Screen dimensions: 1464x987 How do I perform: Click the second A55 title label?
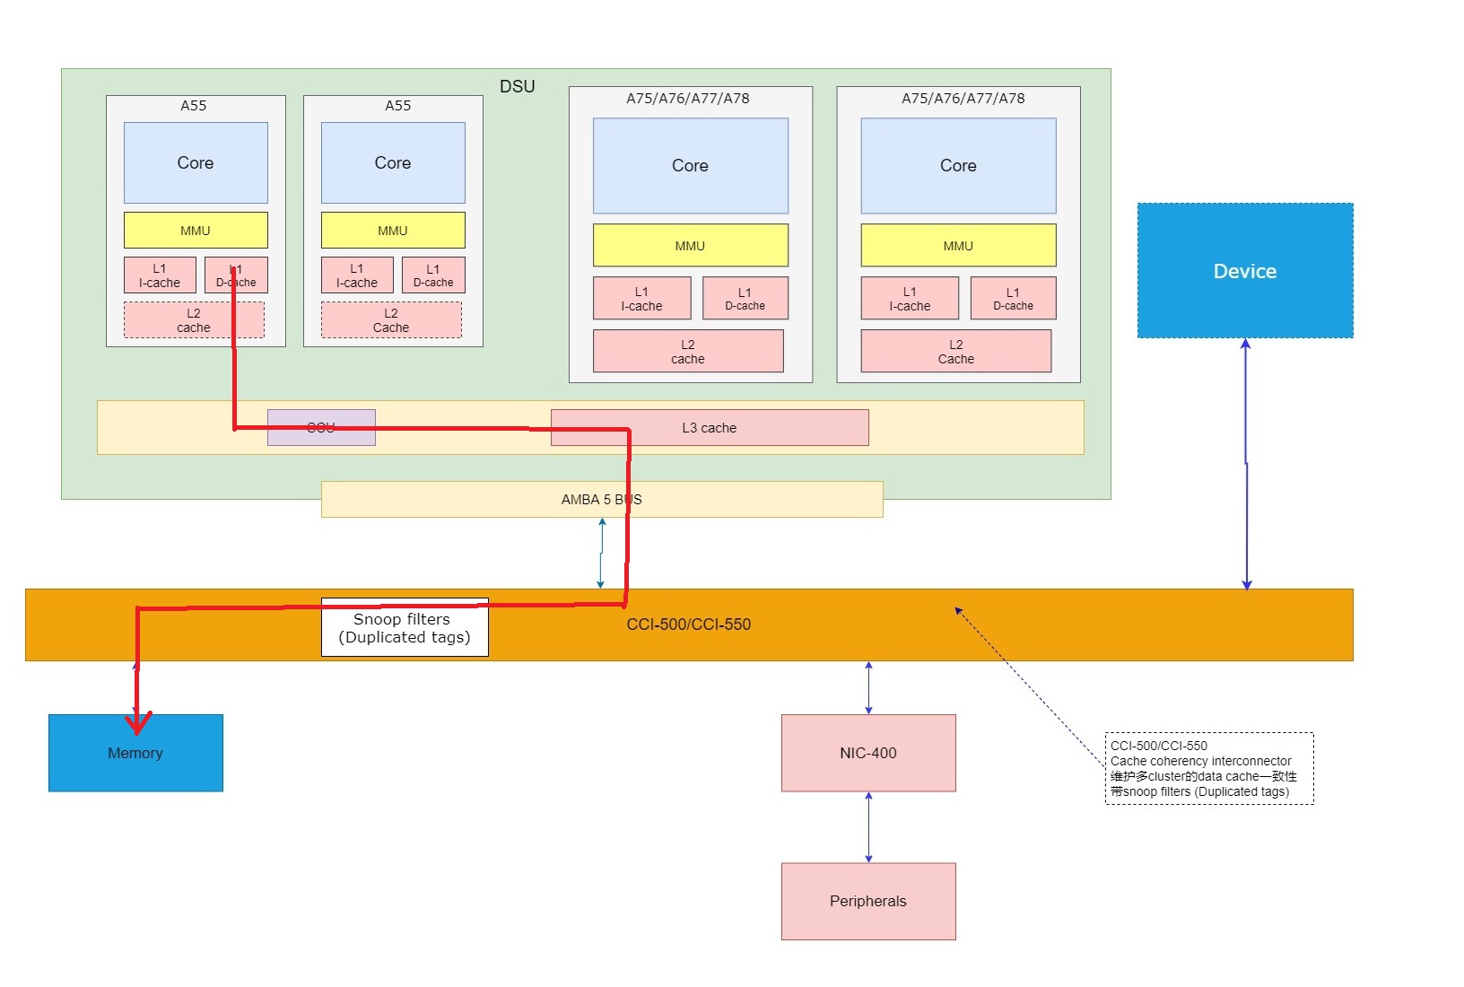tap(398, 106)
